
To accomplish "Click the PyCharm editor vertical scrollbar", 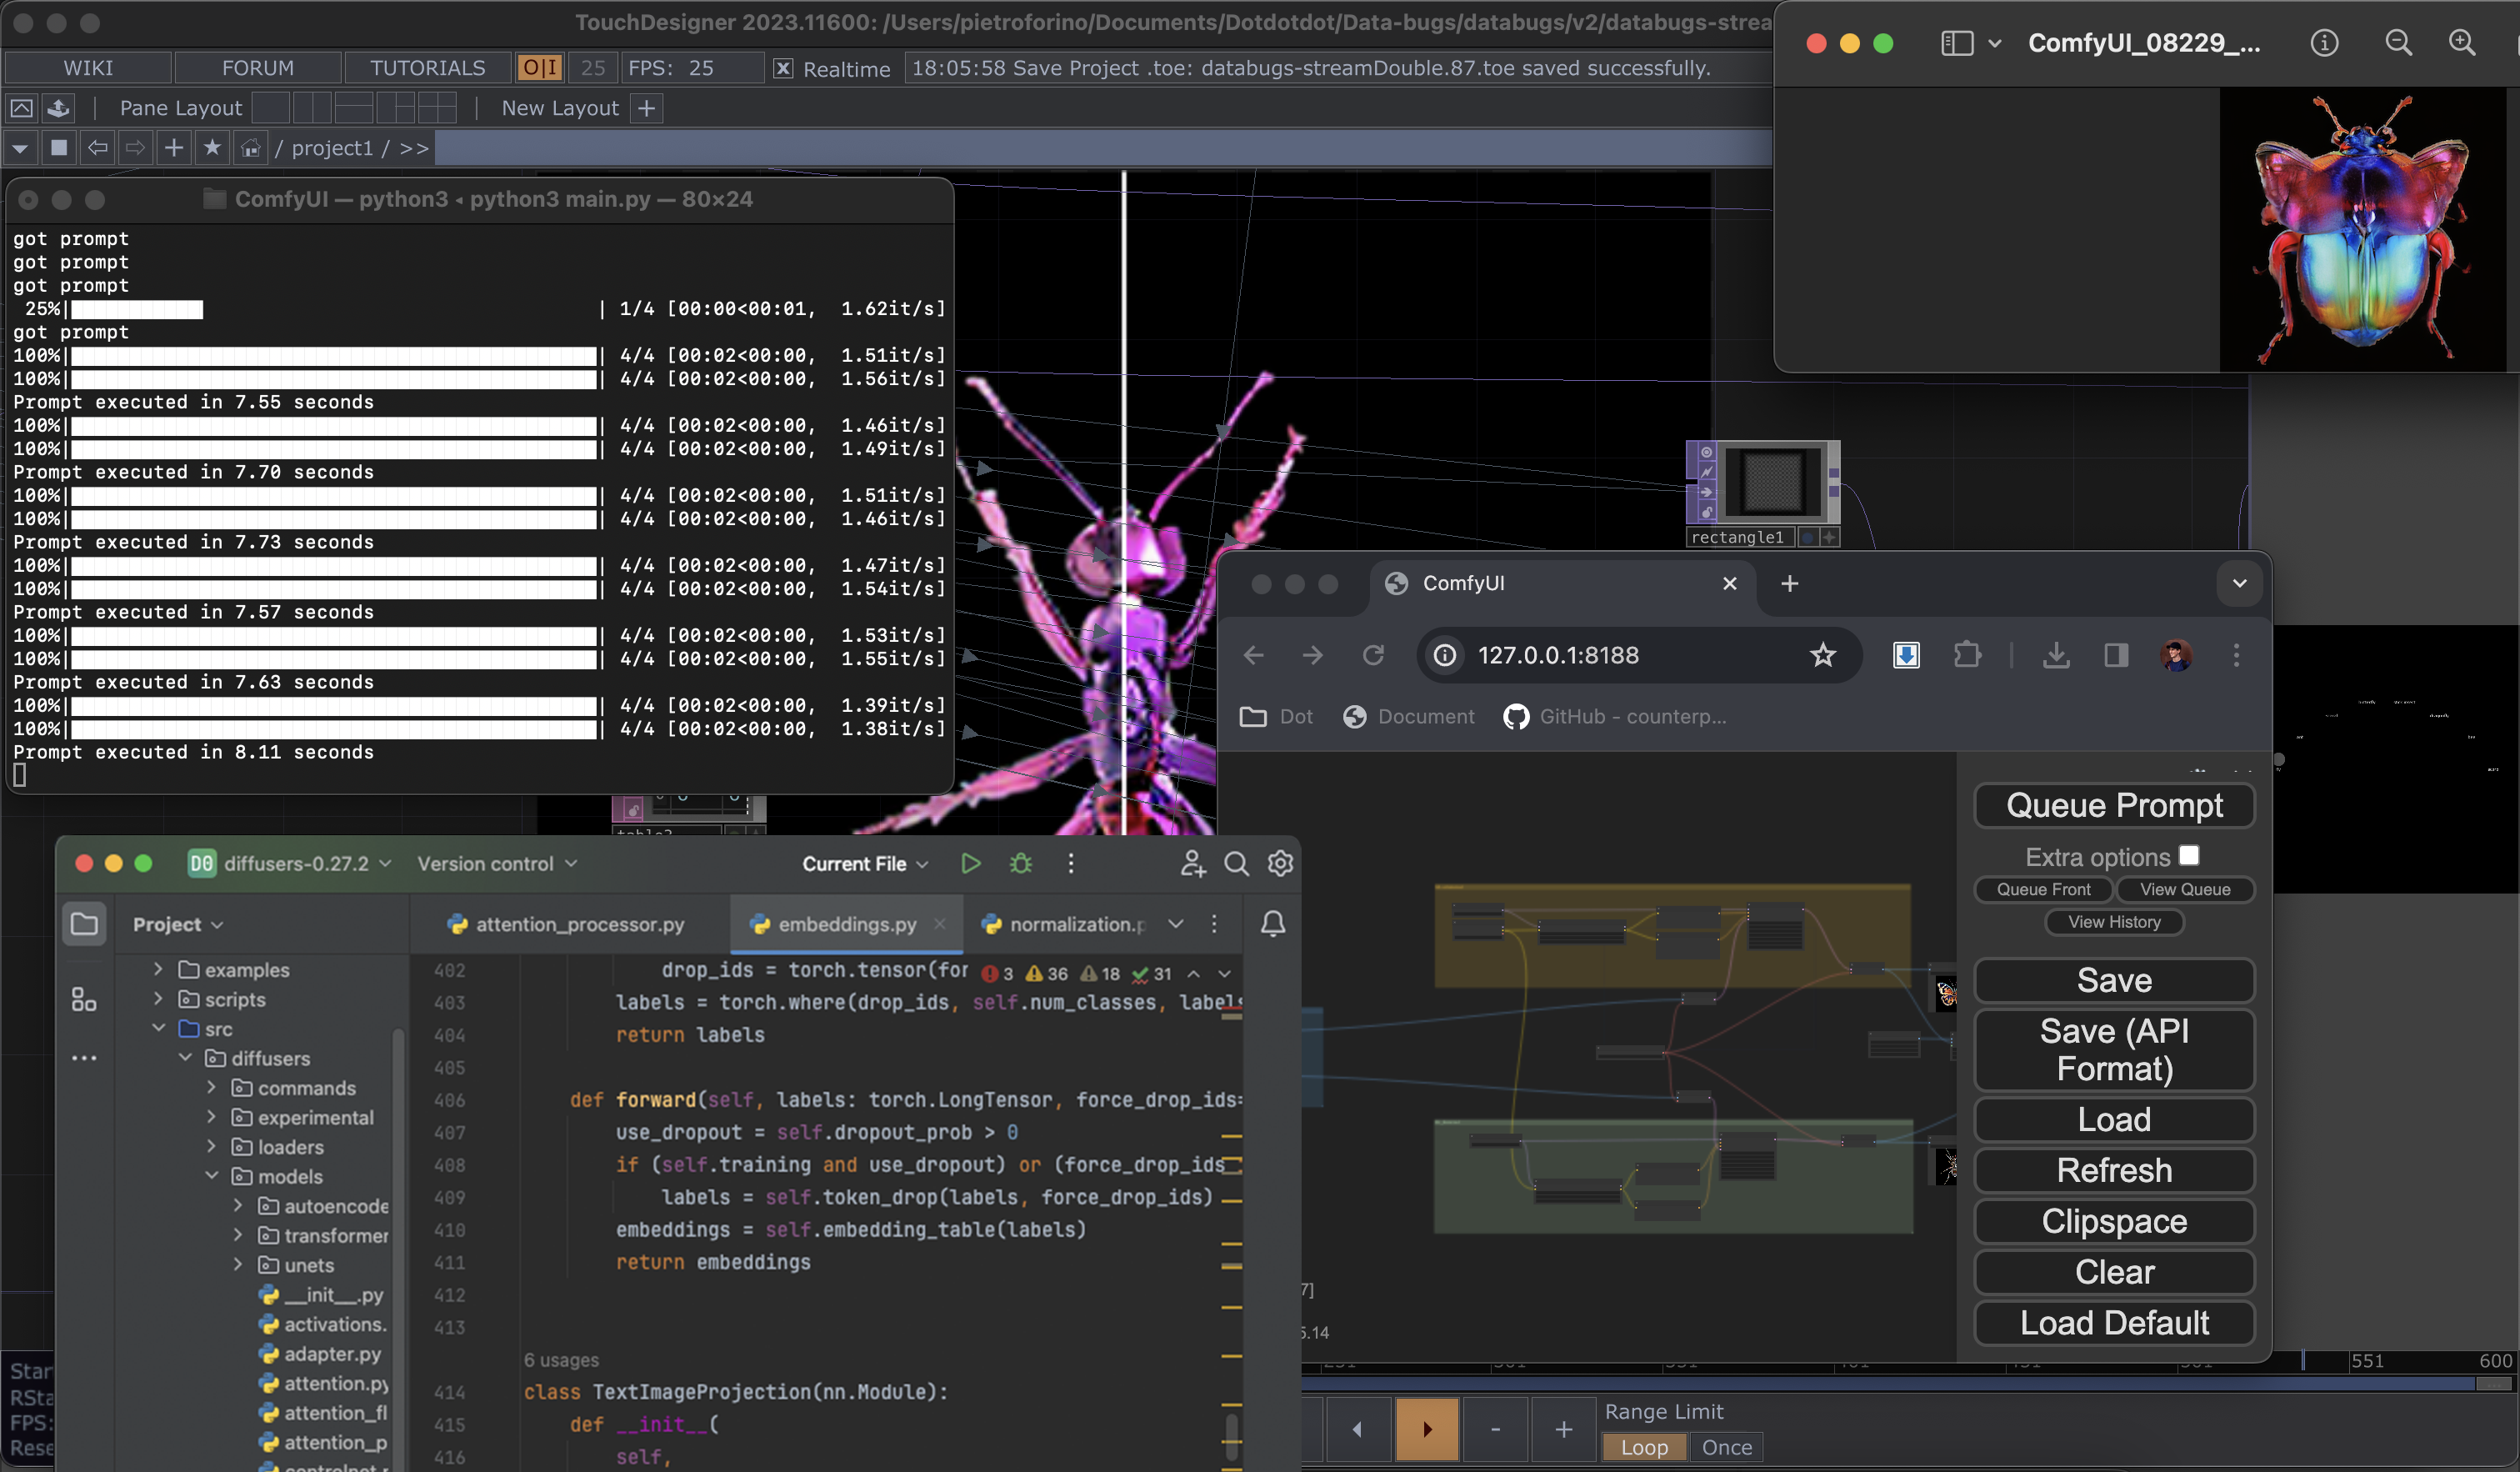I will pyautogui.click(x=1232, y=1436).
